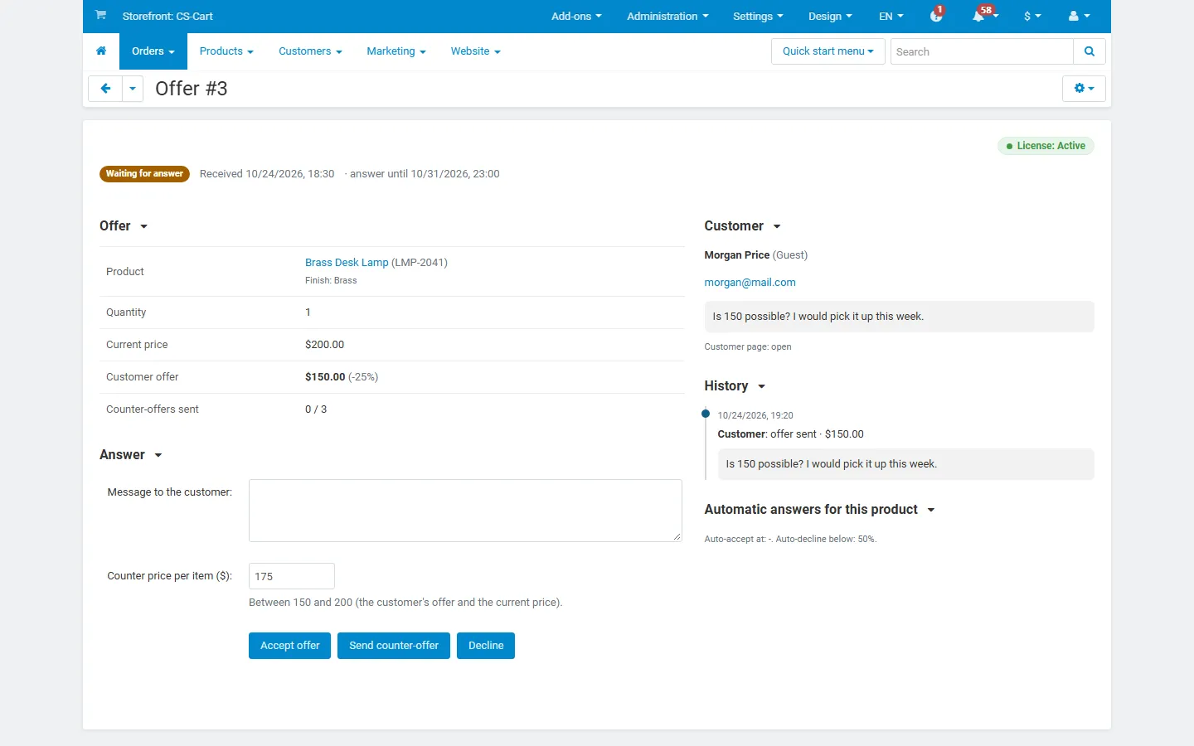Collapse the Customer section
Screen dimensions: 1194x746
click(743, 226)
